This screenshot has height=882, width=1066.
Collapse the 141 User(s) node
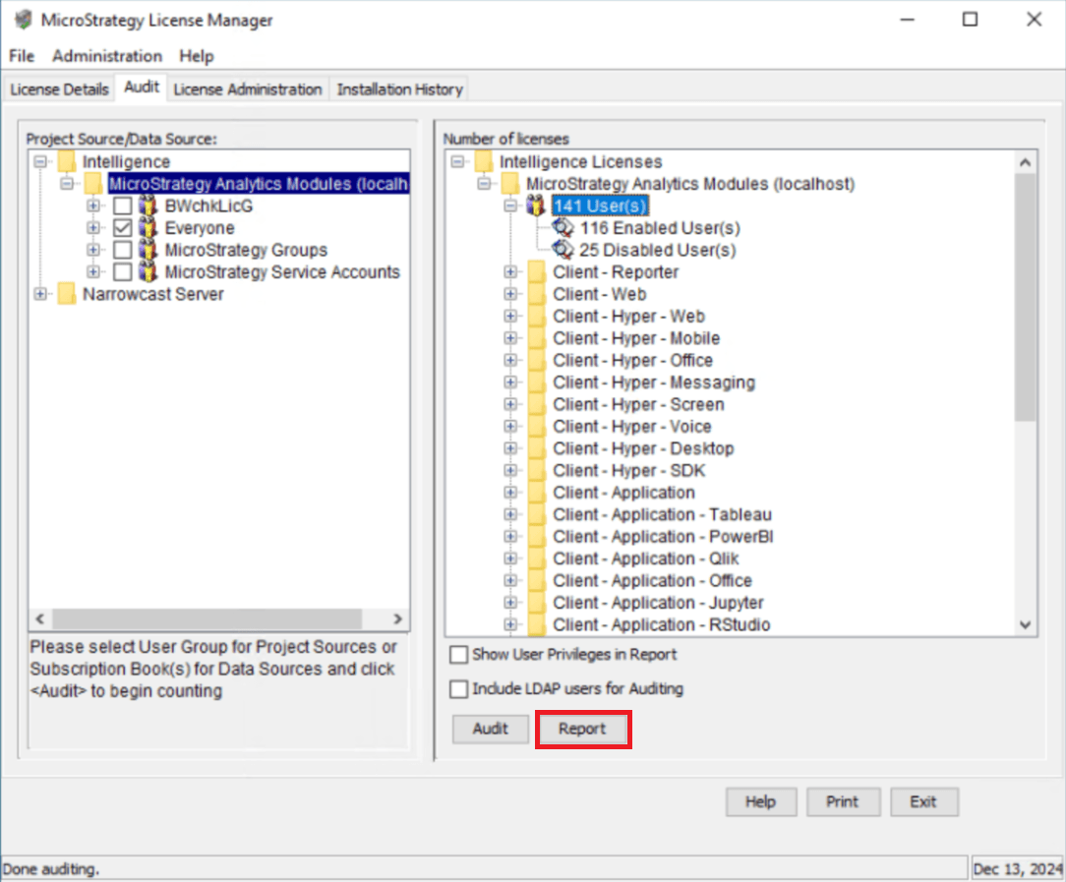tap(510, 206)
